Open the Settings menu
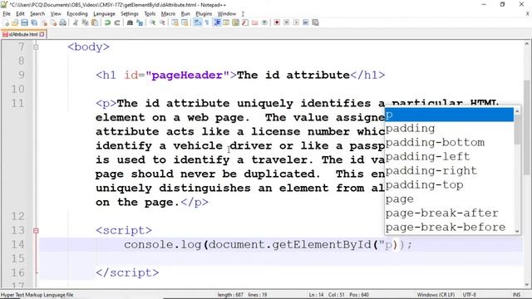532x299 pixels. pos(130,14)
